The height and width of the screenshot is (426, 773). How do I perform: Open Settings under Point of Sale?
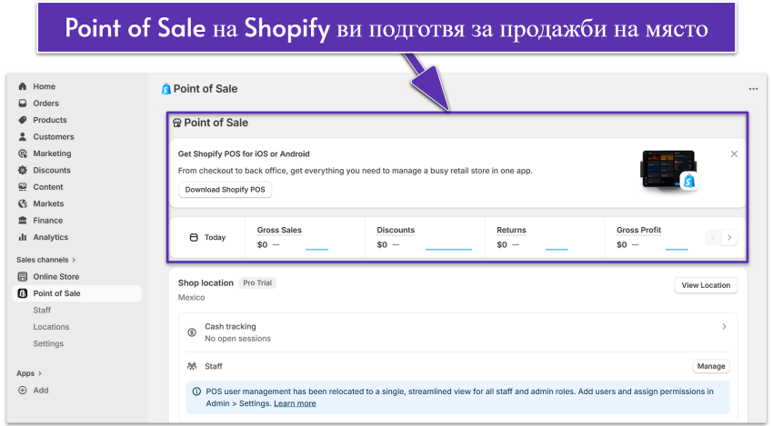point(48,343)
